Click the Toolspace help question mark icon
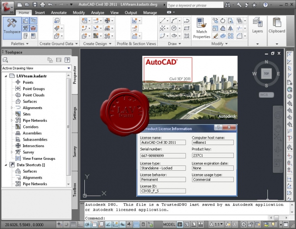 (67, 60)
